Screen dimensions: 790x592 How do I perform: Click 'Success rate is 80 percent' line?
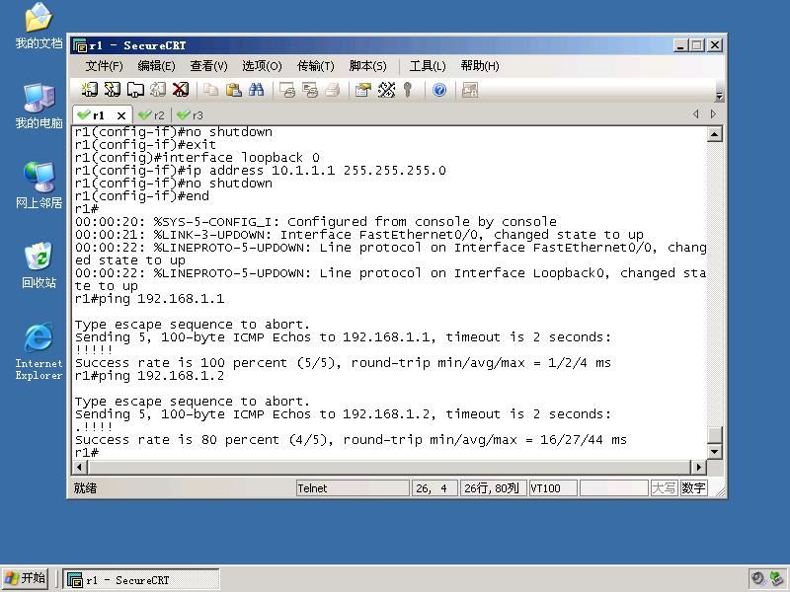(351, 440)
